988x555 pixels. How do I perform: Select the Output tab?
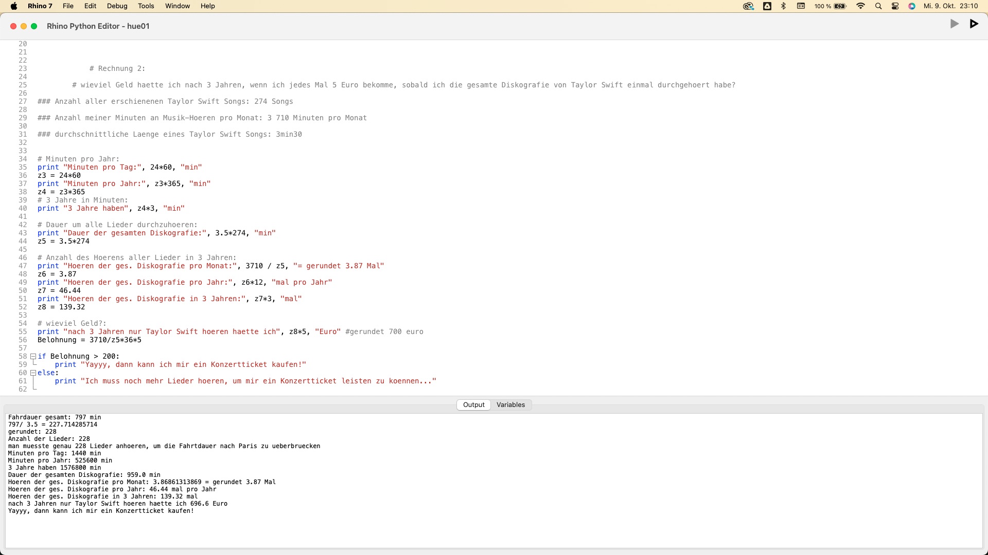[x=473, y=404]
